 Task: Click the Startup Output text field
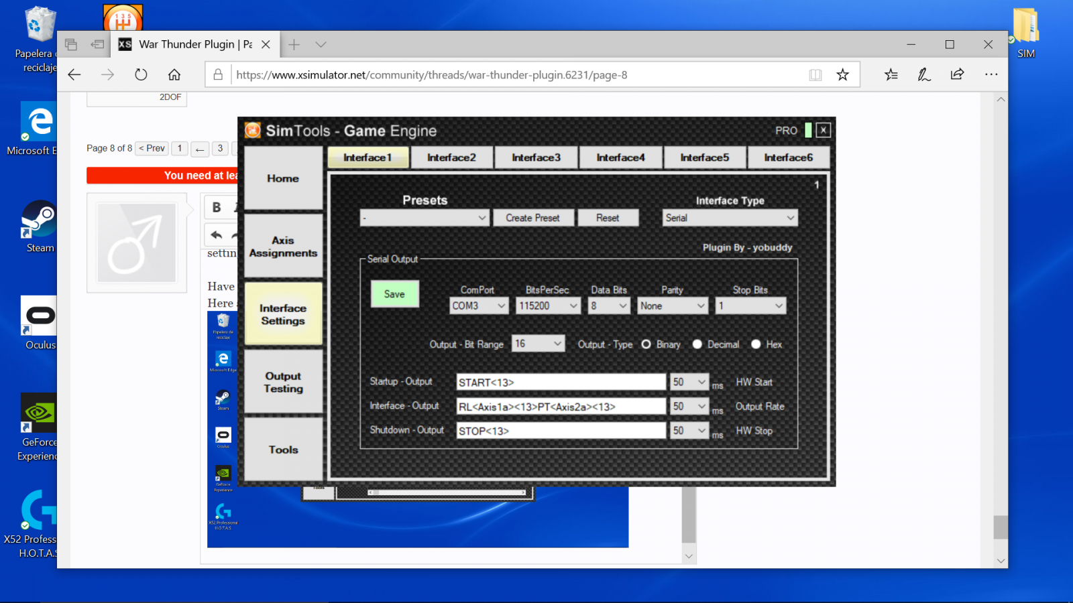(561, 382)
